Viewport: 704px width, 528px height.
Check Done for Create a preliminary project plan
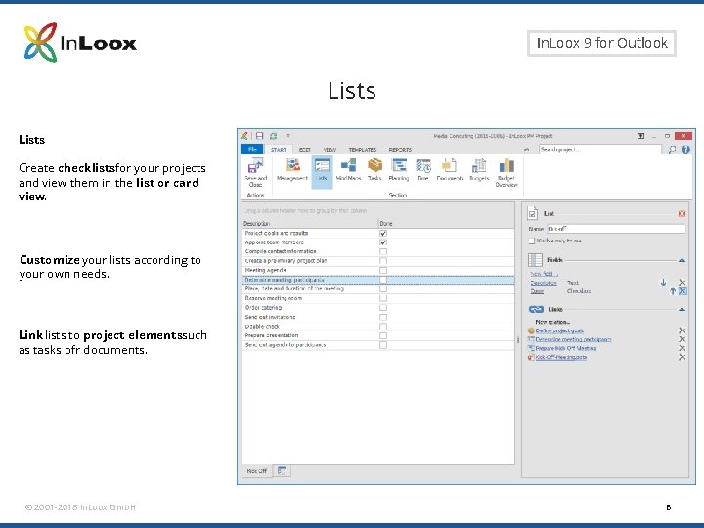[383, 261]
